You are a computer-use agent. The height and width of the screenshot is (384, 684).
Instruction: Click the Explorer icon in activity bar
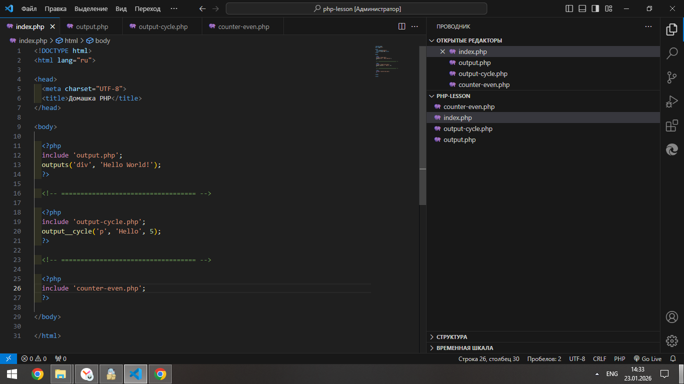[x=671, y=29]
